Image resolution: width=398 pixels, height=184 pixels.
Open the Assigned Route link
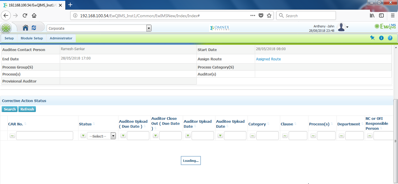pos(268,59)
